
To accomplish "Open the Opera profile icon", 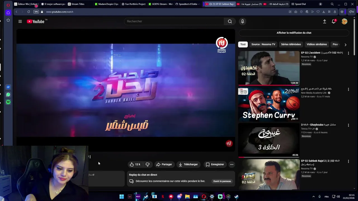I will 335,12.
